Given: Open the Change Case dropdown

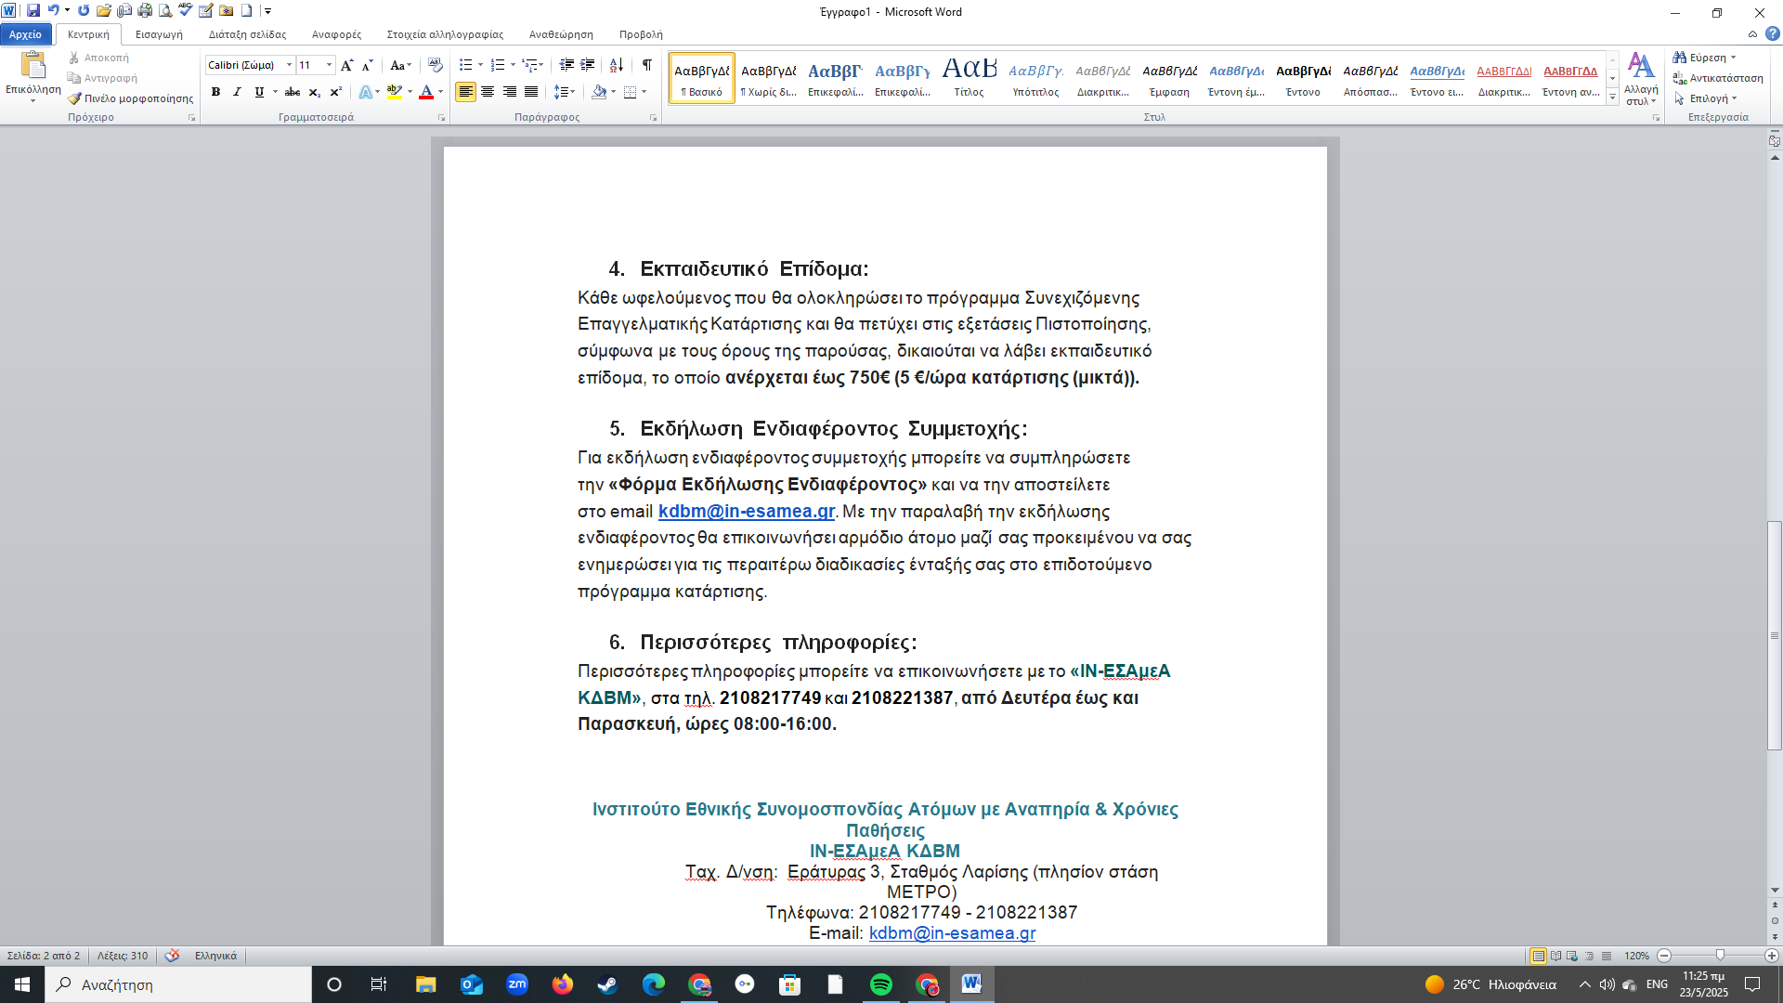Looking at the screenshot, I should click(400, 65).
